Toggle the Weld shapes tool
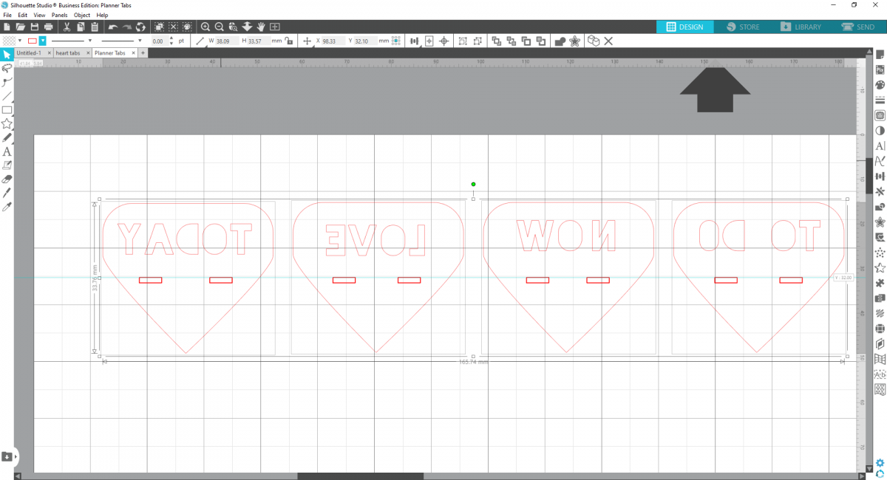The image size is (887, 480). (x=560, y=41)
